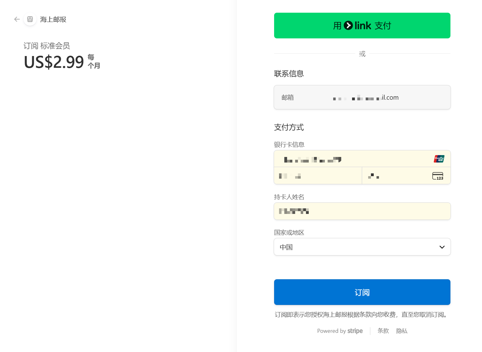Select the card expiry date field
The image size is (482, 352).
pos(318,176)
